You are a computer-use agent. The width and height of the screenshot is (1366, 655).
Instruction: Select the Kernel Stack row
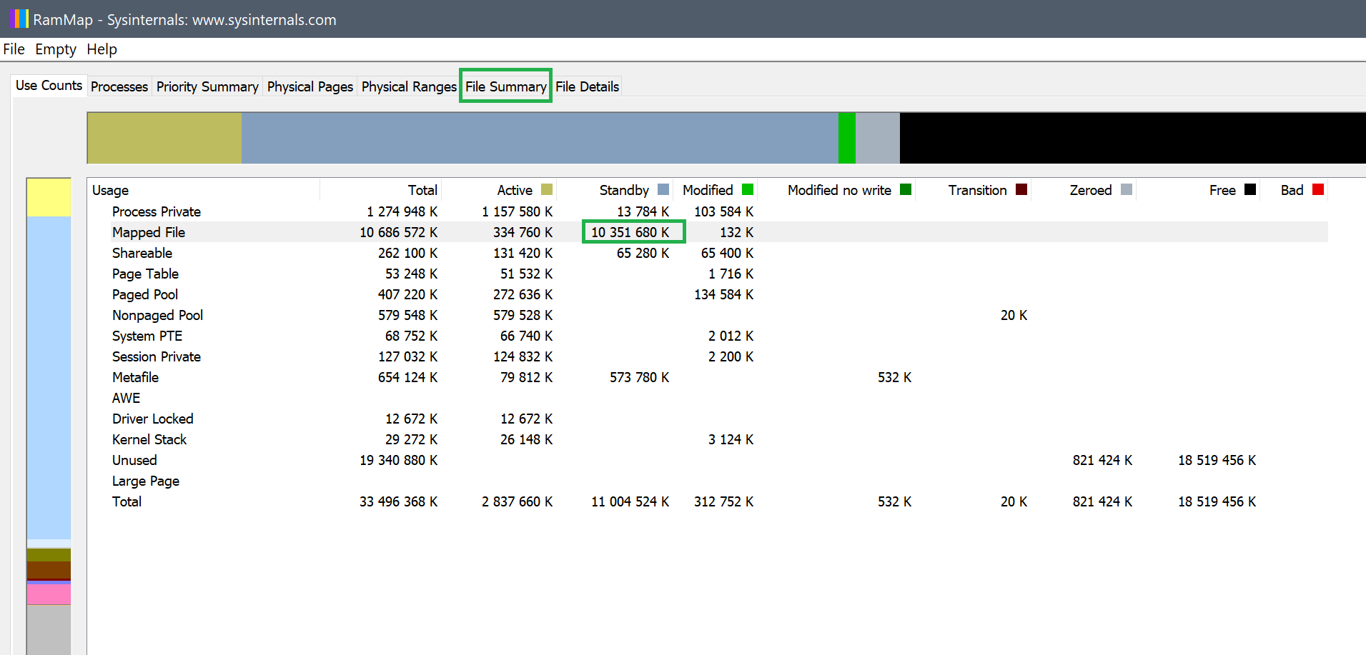coord(708,439)
